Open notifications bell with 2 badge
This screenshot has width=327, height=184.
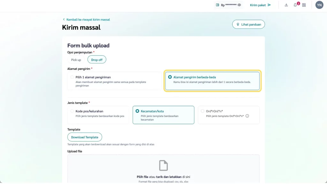click(x=295, y=5)
